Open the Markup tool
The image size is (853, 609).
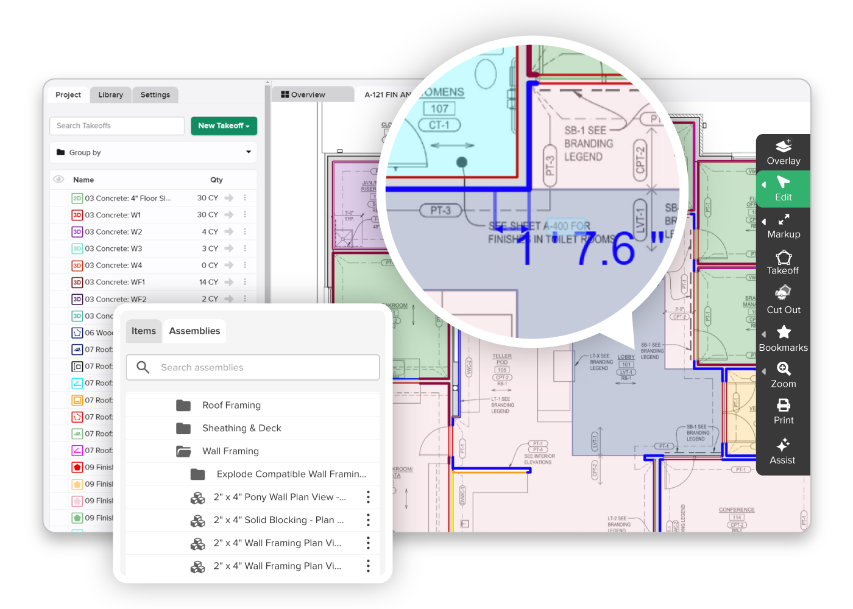[783, 226]
